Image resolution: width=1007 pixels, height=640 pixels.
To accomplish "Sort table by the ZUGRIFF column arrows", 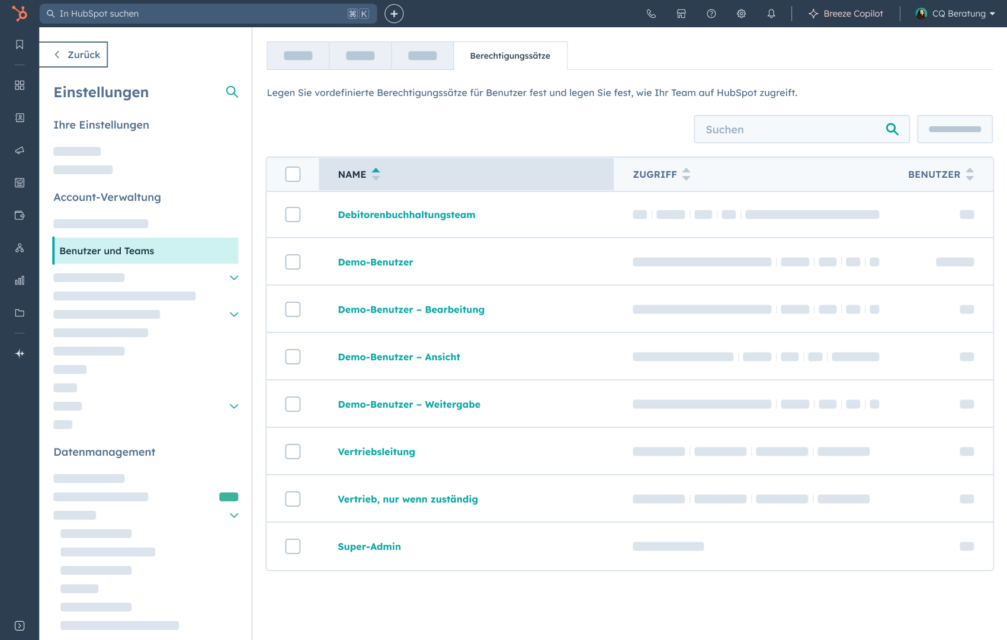I will point(686,174).
